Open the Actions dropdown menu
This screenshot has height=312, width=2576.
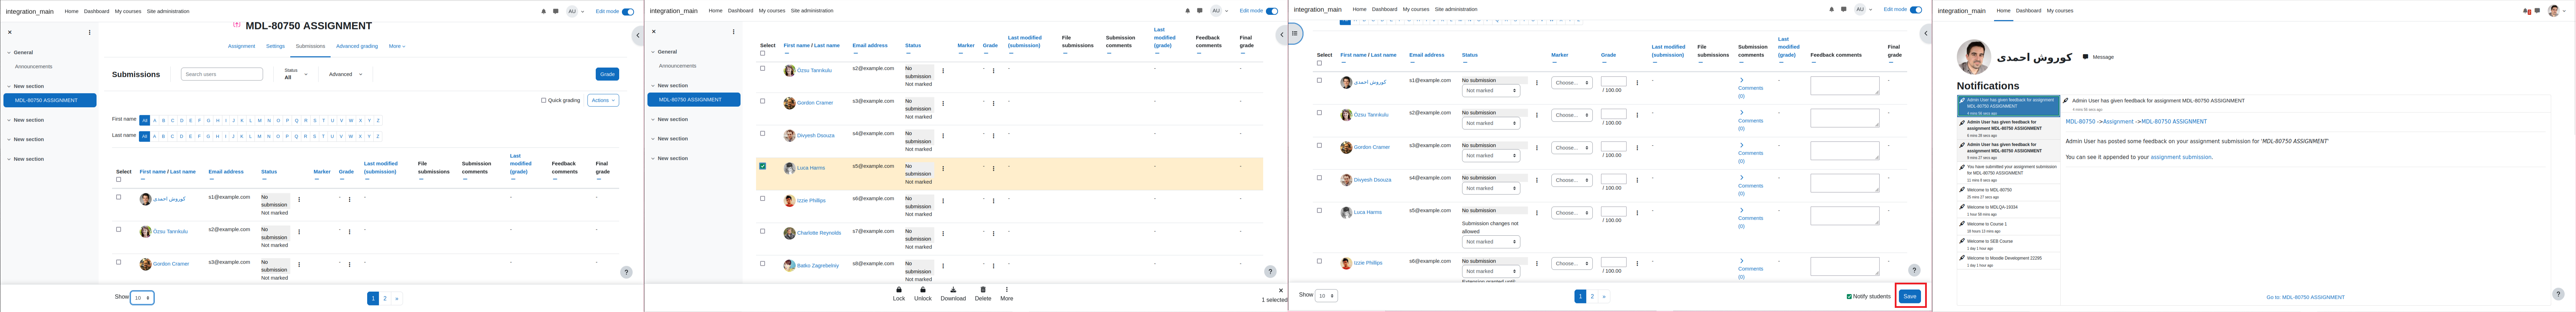tap(603, 100)
